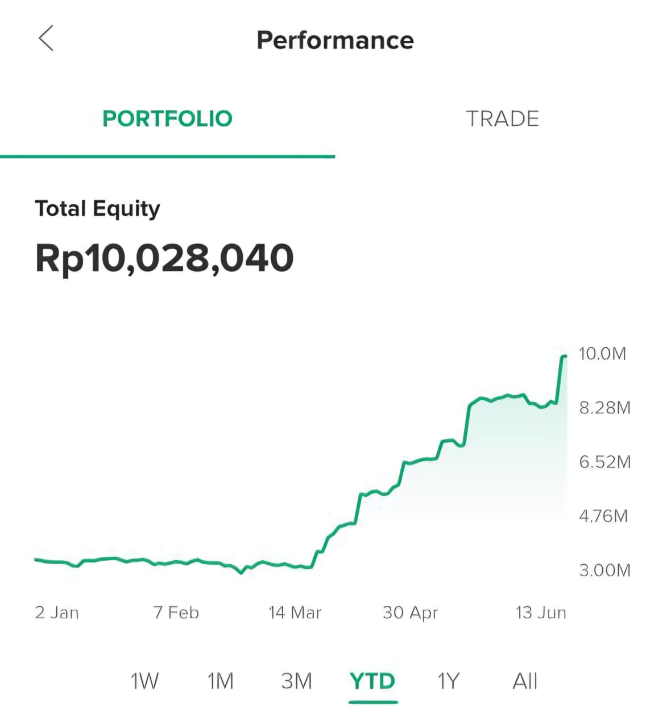Set chart range to 1M
Screen dimensions: 671x723
220,681
